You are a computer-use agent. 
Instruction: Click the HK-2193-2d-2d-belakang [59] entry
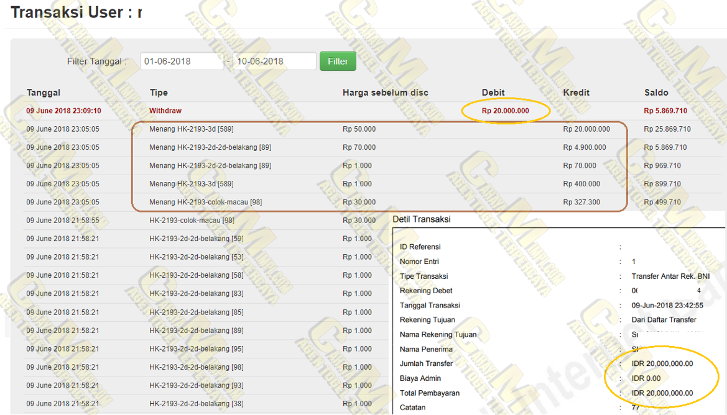(x=196, y=239)
